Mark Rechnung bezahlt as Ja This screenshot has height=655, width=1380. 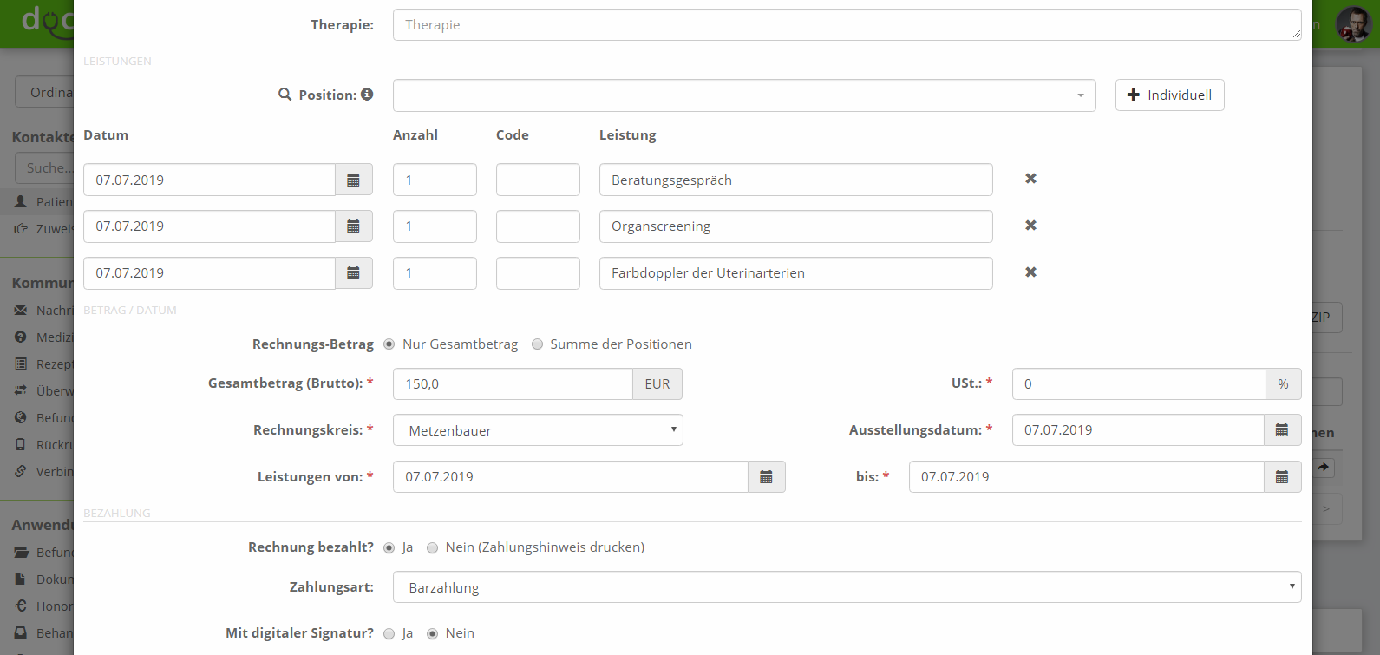point(389,547)
